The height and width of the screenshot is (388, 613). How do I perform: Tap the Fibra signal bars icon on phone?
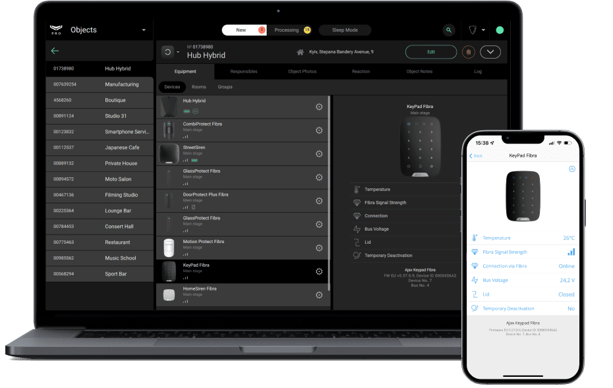pos(571,252)
